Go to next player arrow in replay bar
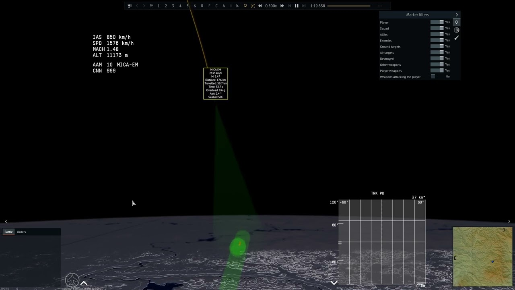Viewport: 515px width, 290px height. [x=144, y=6]
